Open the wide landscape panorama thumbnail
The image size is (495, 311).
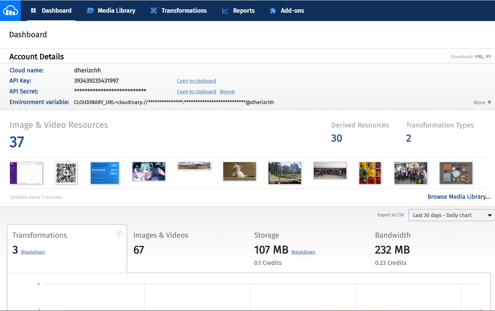[194, 166]
